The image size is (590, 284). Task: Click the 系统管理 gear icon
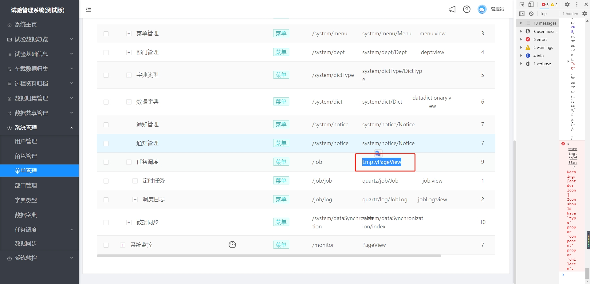coord(10,128)
